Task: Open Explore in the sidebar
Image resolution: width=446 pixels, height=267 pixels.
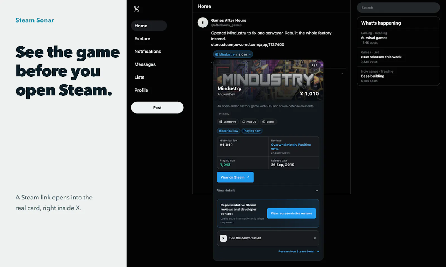Action: click(x=142, y=39)
